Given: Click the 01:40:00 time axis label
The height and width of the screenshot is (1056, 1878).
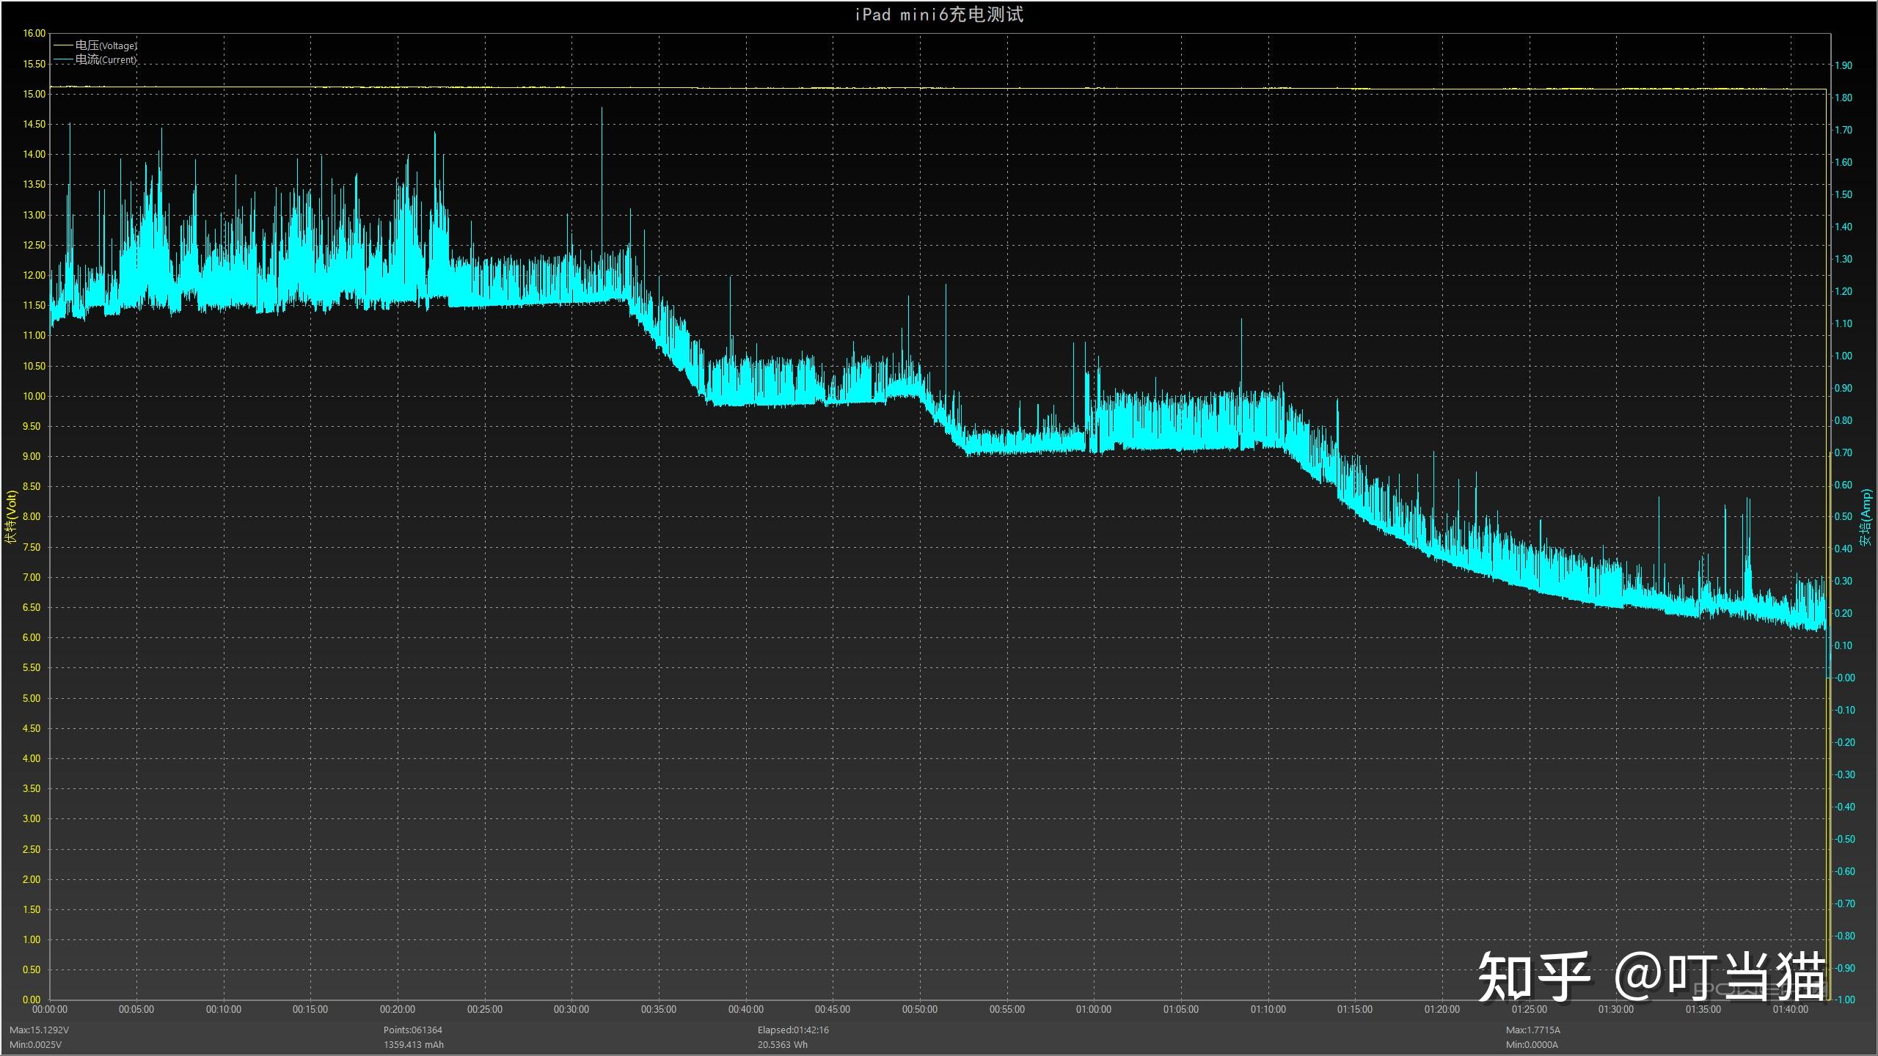Looking at the screenshot, I should pyautogui.click(x=1791, y=1010).
